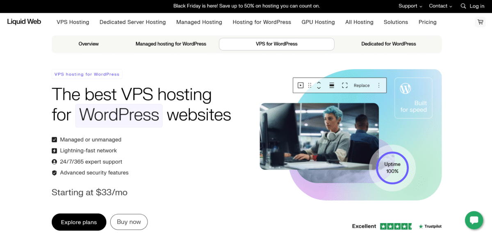The height and width of the screenshot is (240, 492).
Task: Expand the Contact dropdown
Action: coord(440,6)
